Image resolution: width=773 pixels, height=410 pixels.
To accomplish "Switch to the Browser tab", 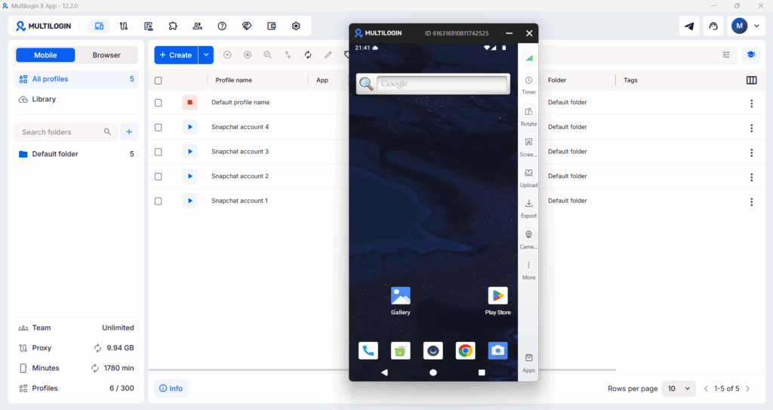I will pos(106,55).
